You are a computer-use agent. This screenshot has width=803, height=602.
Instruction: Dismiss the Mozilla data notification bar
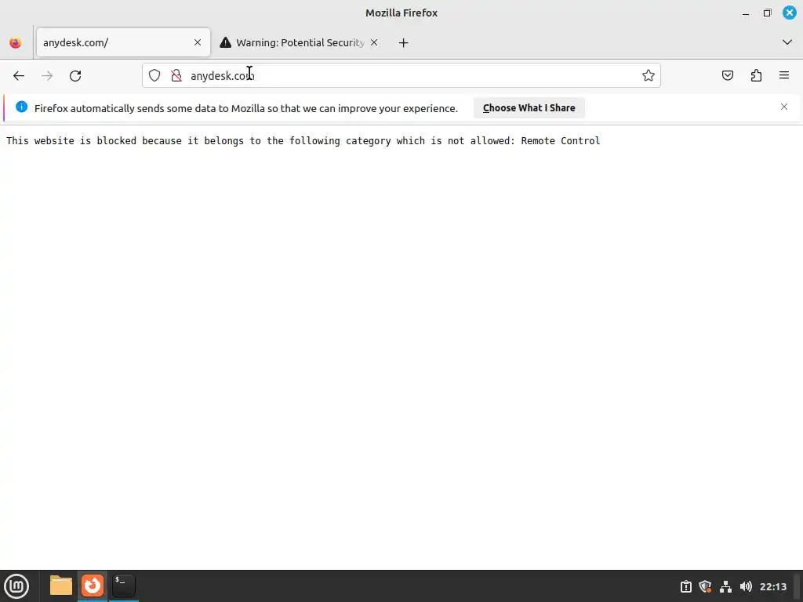[784, 107]
